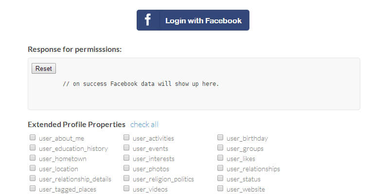Viewport: 389px width, 194px height.
Task: Select the user_location checkbox
Action: 33,168
